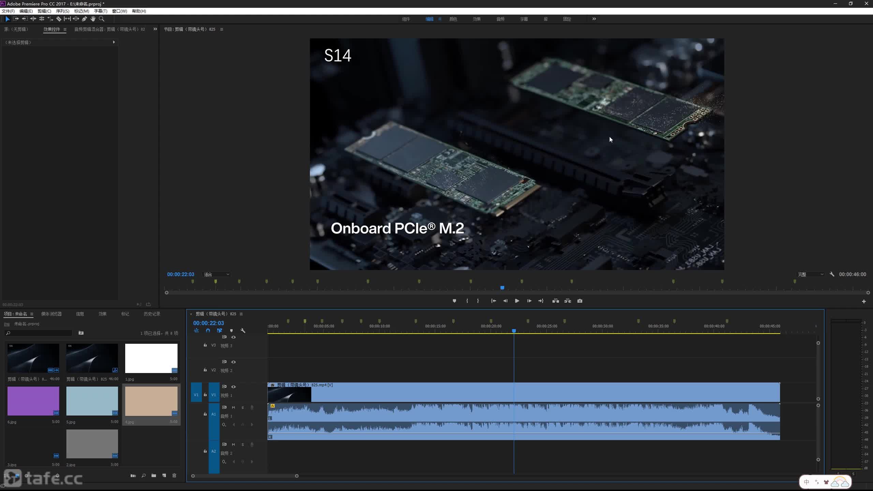Select the Track Select Forward tool
The height and width of the screenshot is (491, 873).
[16, 19]
